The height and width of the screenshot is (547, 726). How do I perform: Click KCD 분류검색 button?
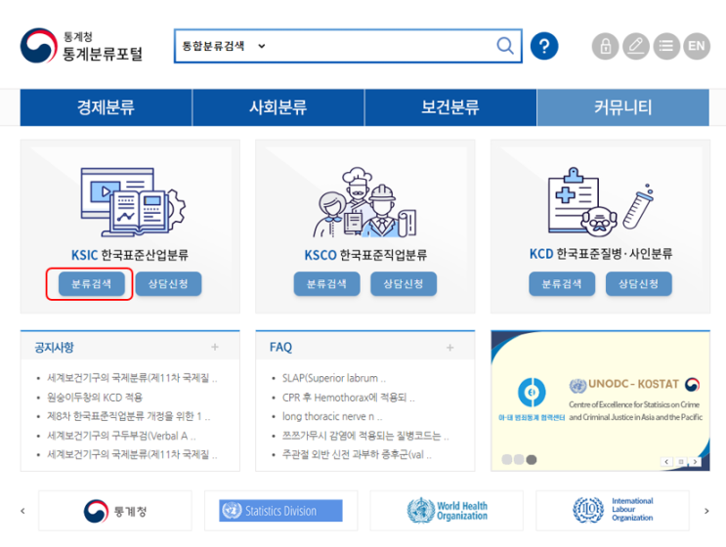point(562,283)
